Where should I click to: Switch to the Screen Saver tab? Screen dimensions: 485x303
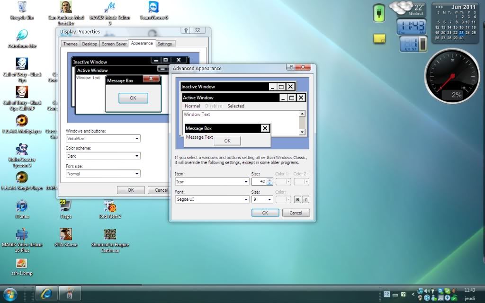click(x=114, y=44)
